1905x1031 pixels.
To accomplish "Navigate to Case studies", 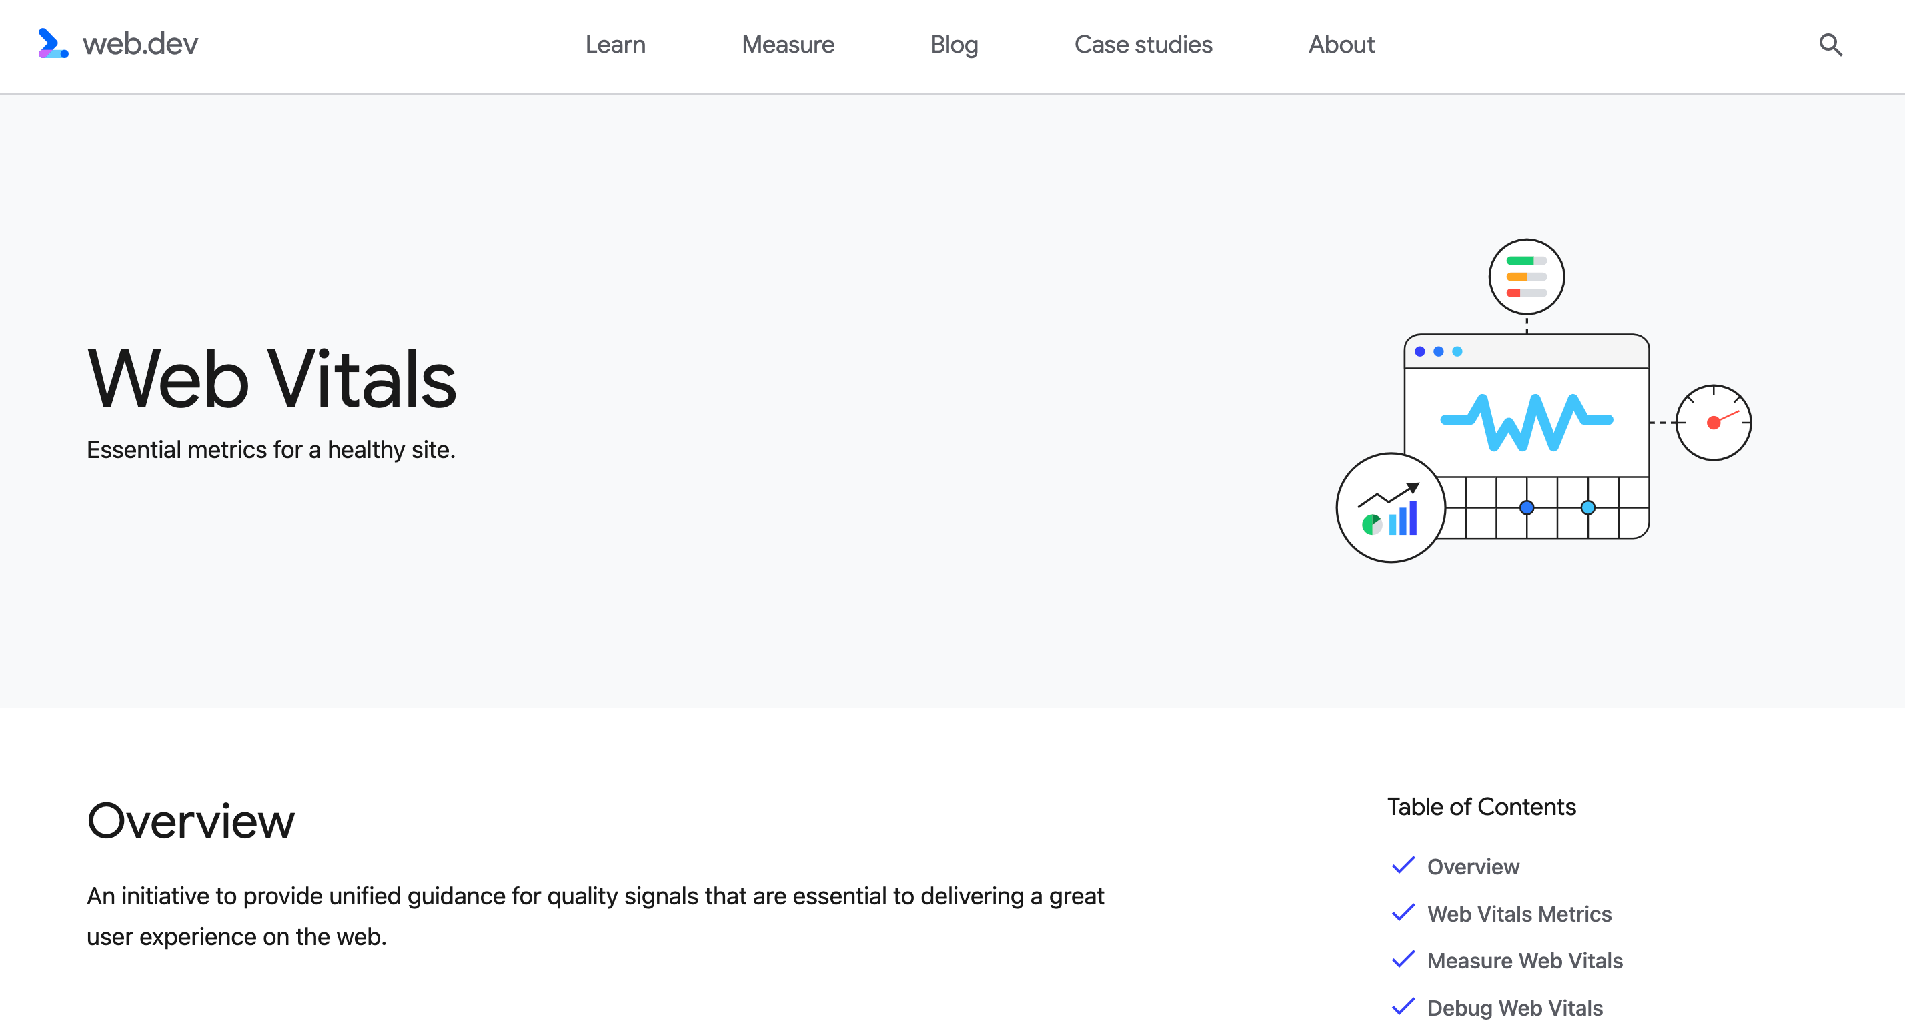I will [1143, 45].
